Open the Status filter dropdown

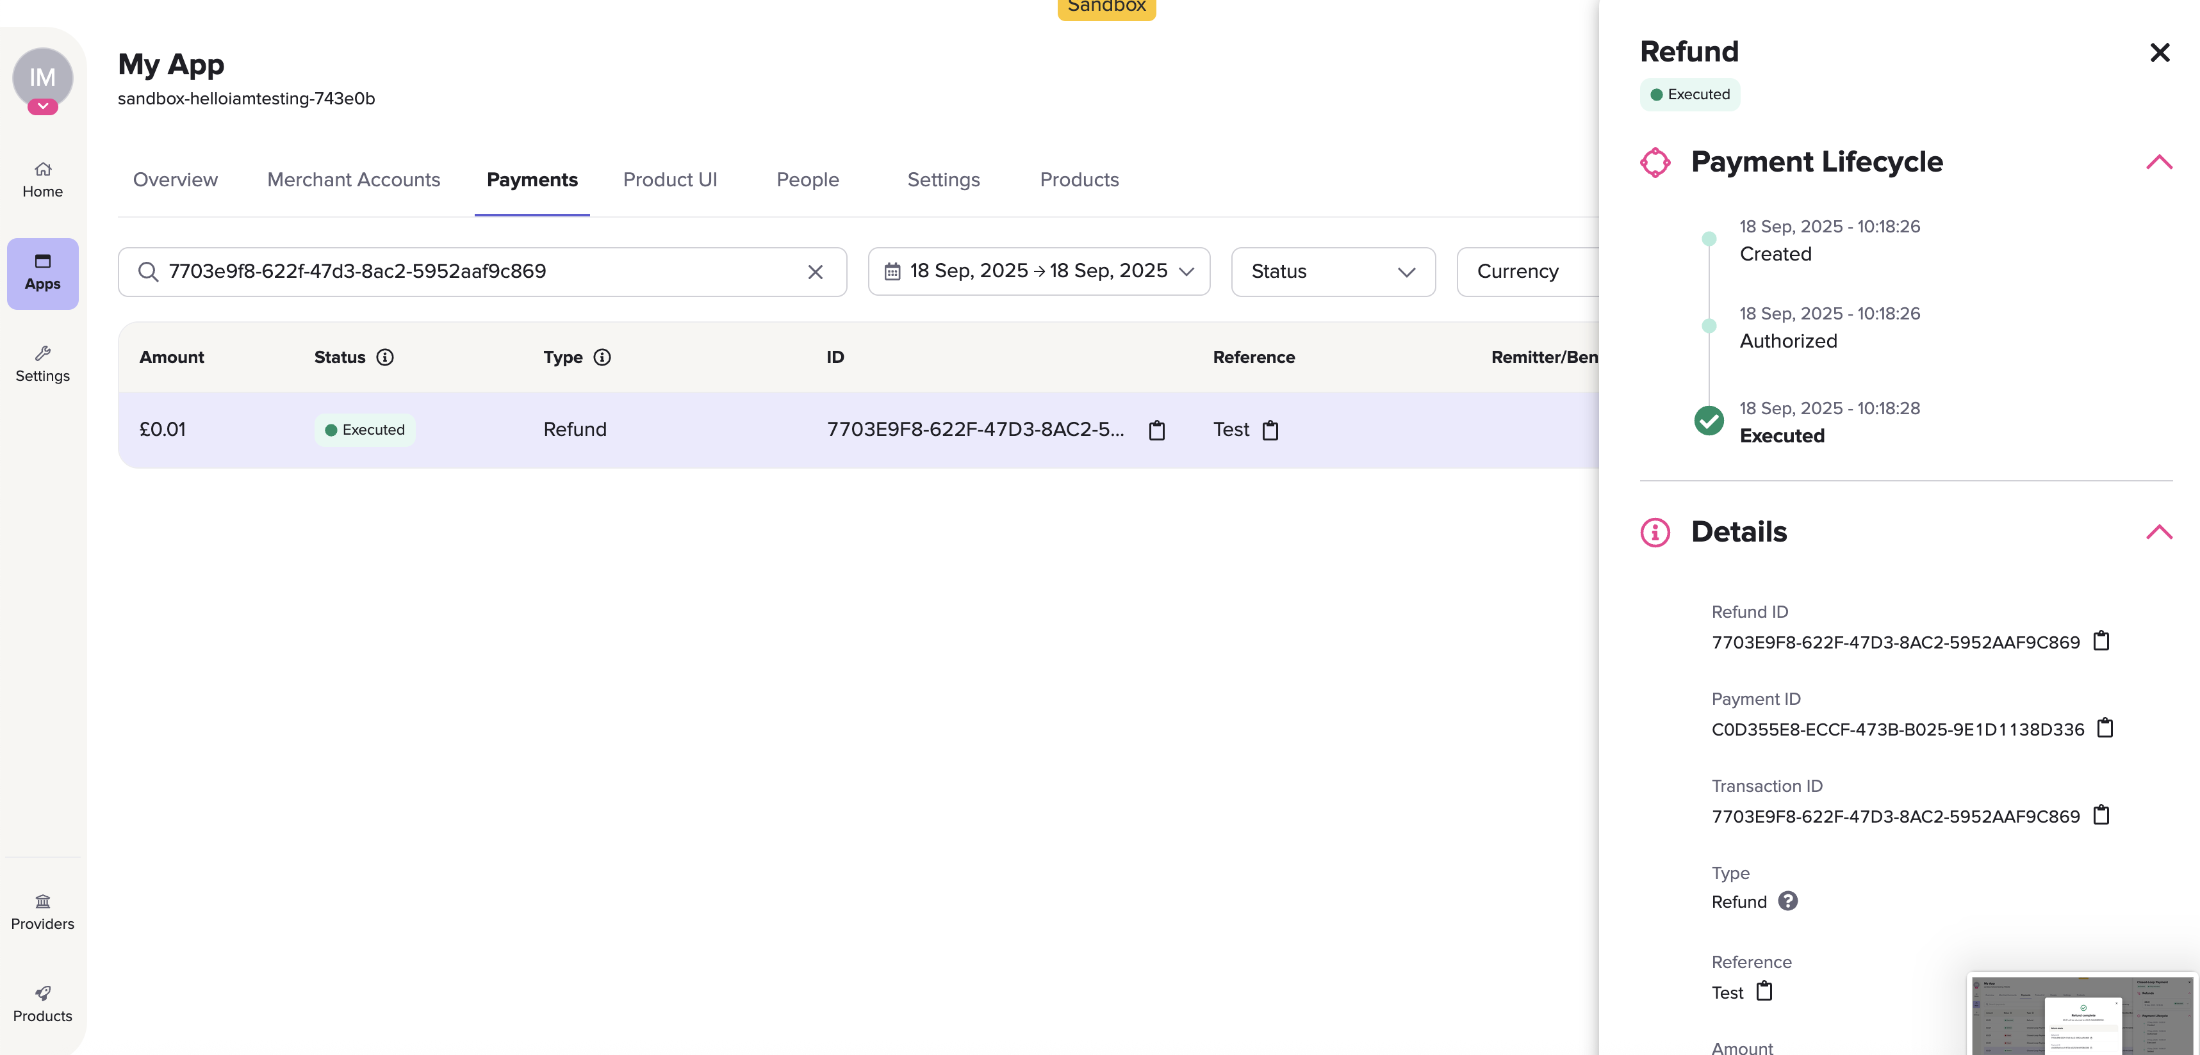[1333, 272]
